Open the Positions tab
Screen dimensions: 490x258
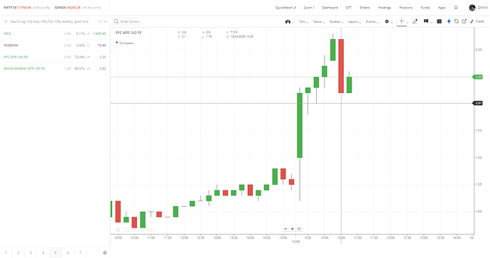(x=406, y=8)
